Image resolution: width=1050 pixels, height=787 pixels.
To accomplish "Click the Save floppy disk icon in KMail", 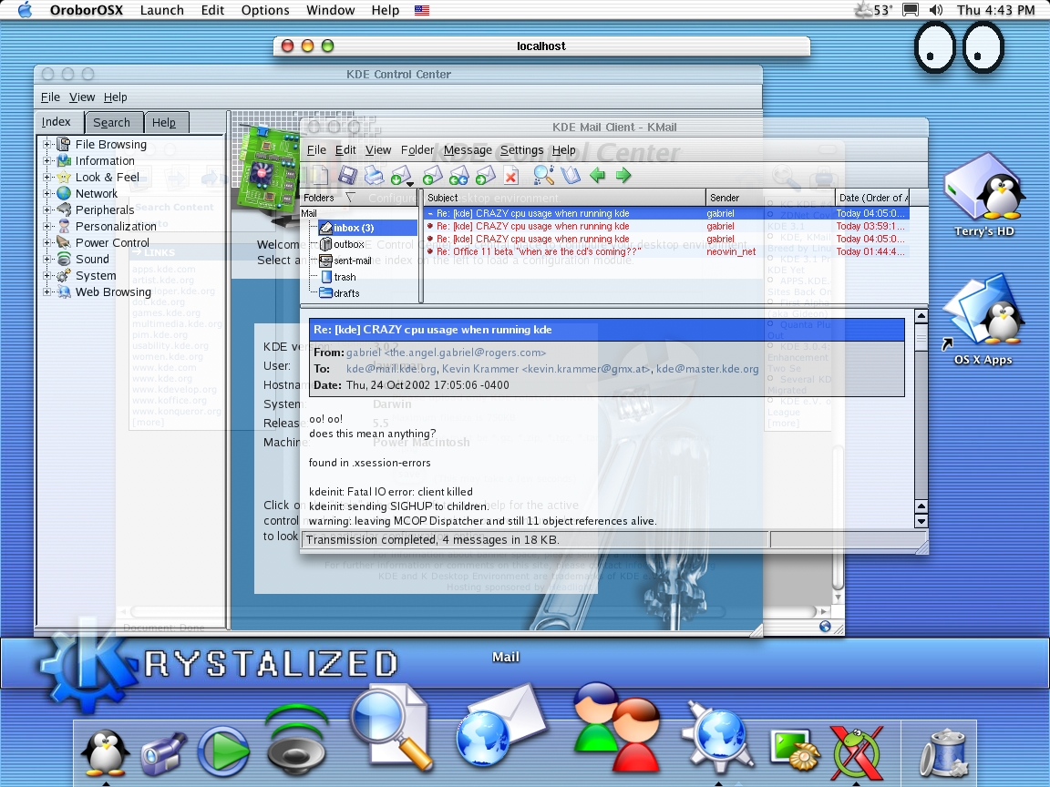I will click(347, 175).
